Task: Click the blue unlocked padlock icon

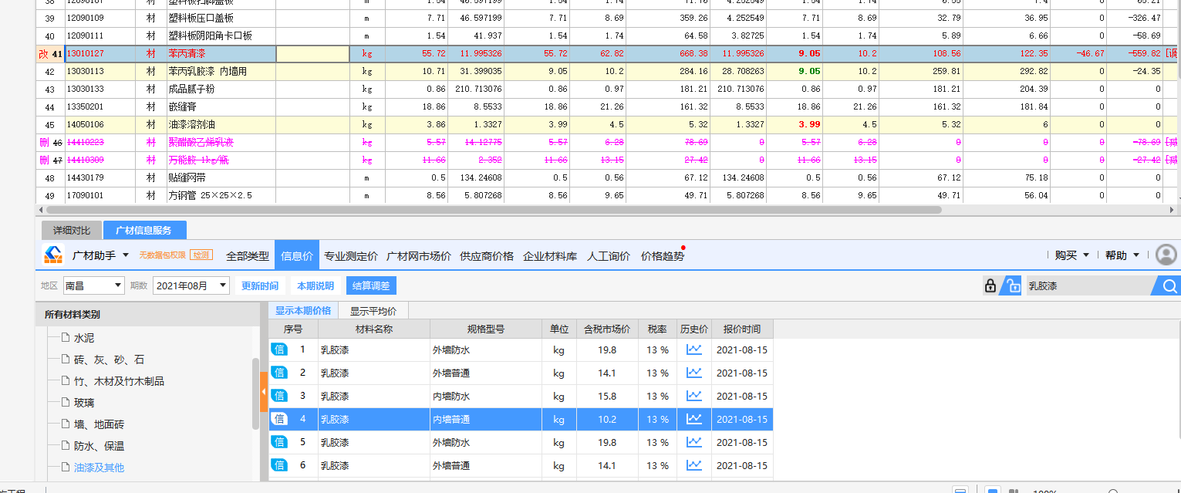Action: click(x=1012, y=286)
